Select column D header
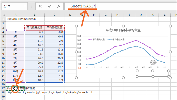 (70, 15)
